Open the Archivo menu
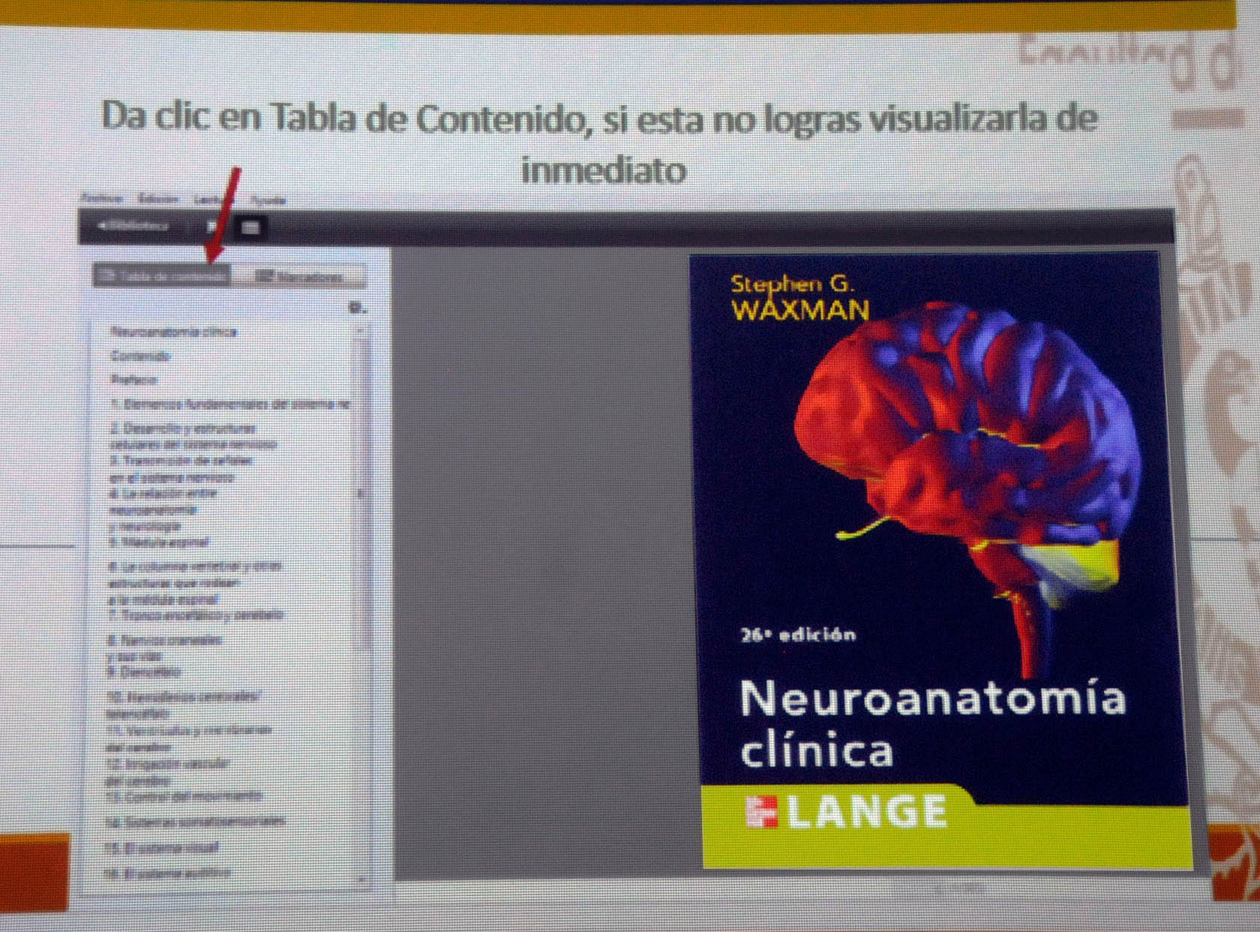This screenshot has height=932, width=1260. point(102,198)
